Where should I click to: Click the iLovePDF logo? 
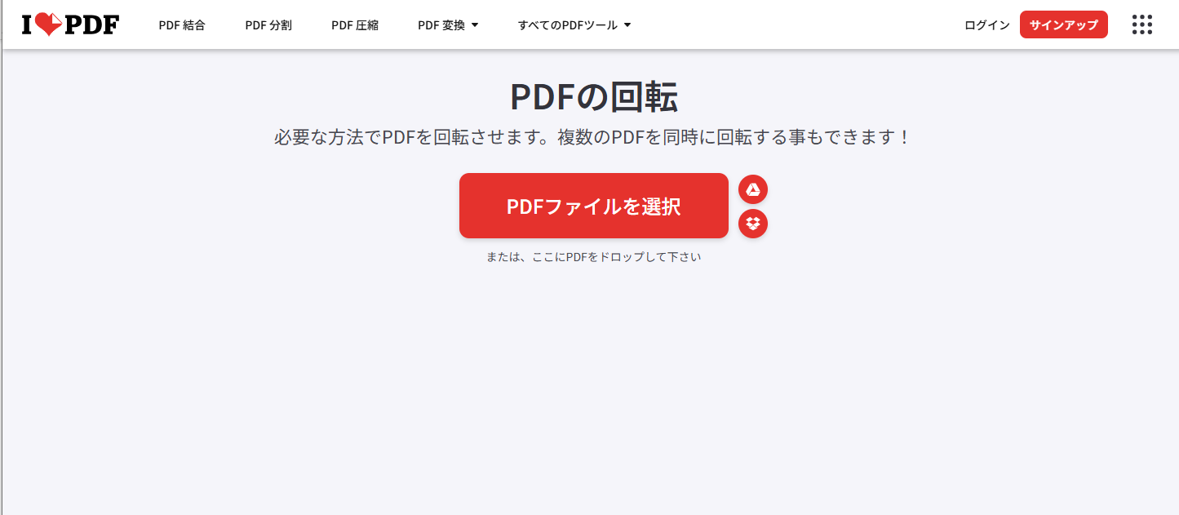click(x=71, y=25)
